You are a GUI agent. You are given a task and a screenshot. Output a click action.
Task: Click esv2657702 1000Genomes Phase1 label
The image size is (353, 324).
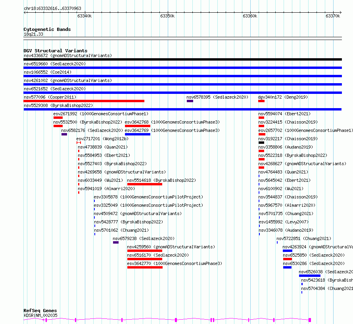click(305, 130)
